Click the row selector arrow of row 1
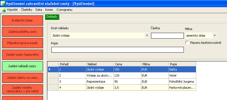The image size is (227, 100). (x=53, y=69)
